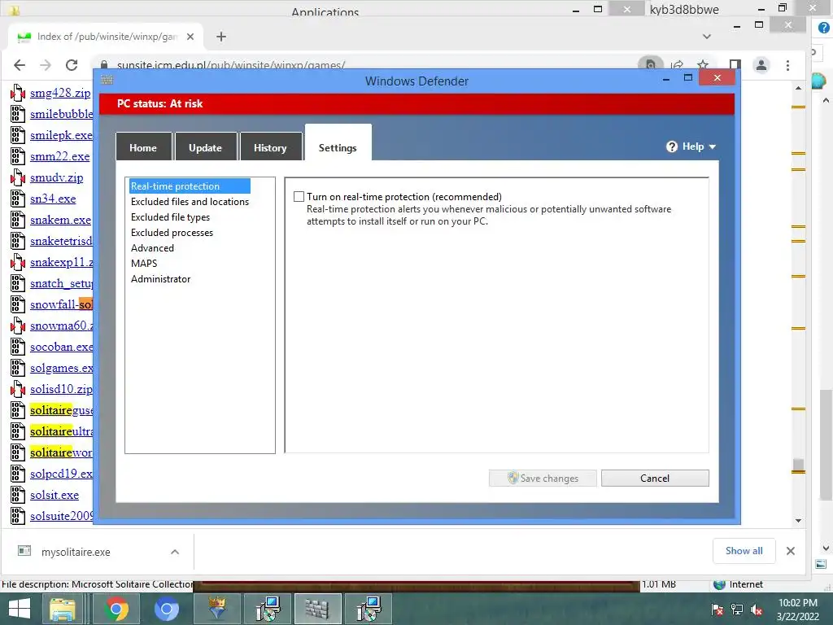Open Google Chrome taskbar icon
833x625 pixels.
click(116, 609)
